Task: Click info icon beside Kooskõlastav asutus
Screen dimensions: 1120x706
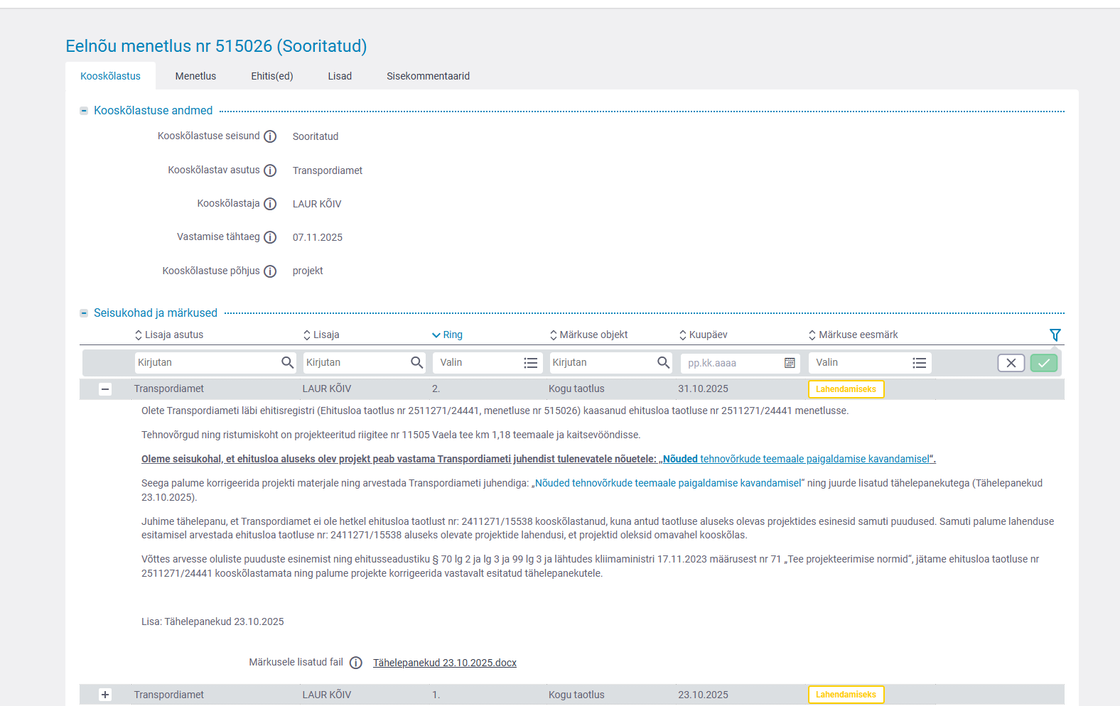Action: point(270,170)
